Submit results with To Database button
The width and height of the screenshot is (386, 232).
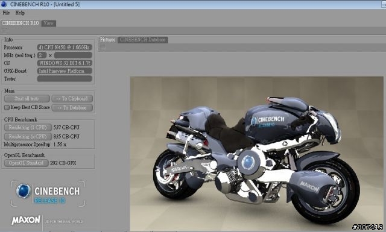72,108
